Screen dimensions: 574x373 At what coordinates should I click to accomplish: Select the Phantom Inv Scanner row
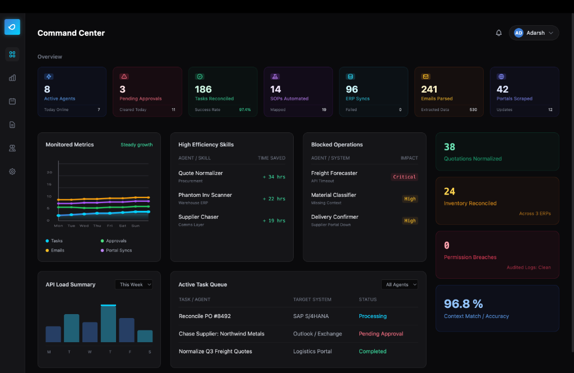coord(232,199)
